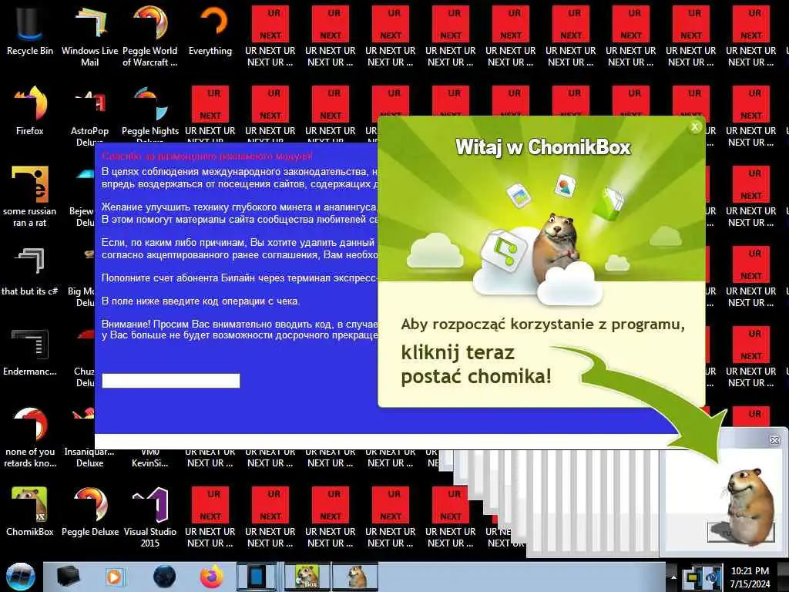Select the AstroPop Deluxe desktop icon
The width and height of the screenshot is (789, 592).
(89, 116)
